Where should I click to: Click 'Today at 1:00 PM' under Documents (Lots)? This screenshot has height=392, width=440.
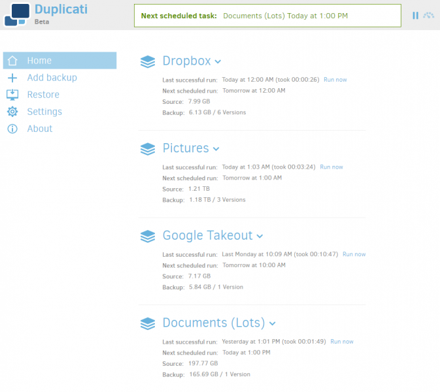tap(246, 352)
